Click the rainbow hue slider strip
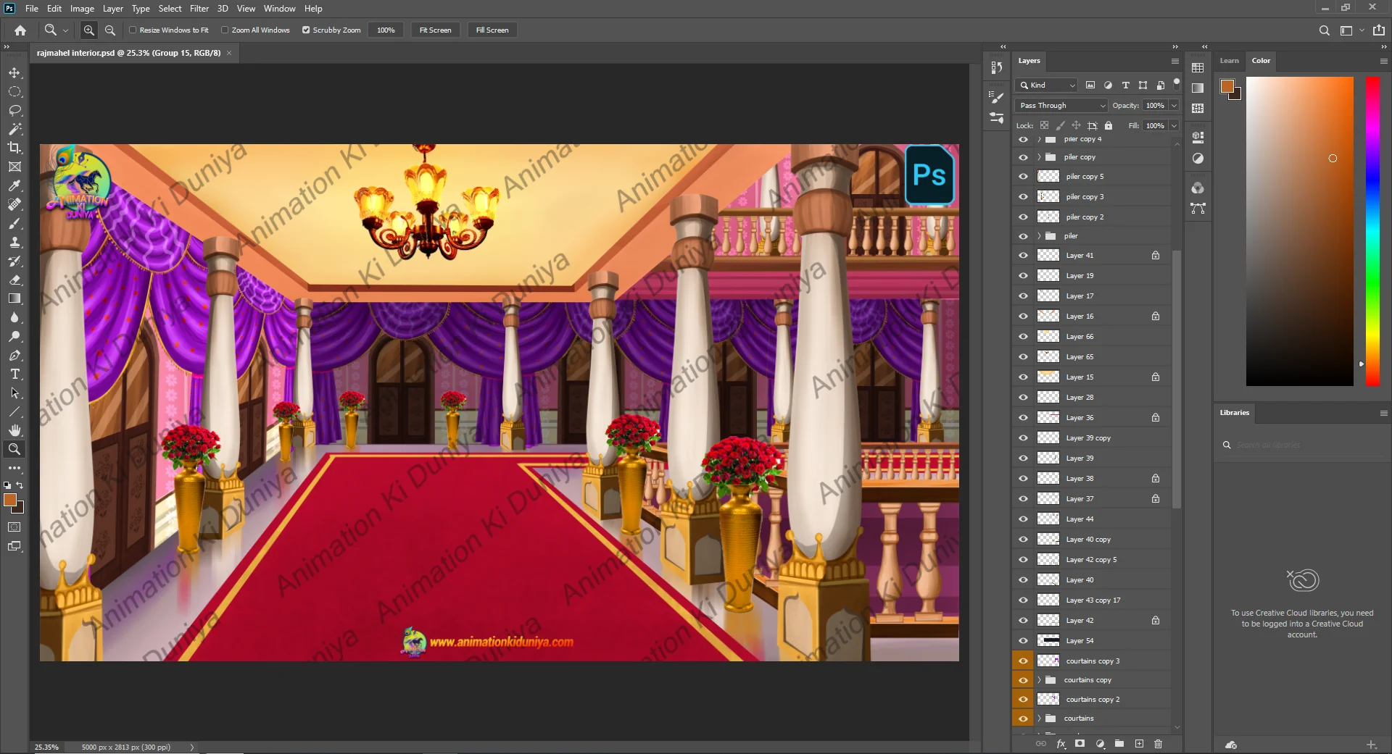The height and width of the screenshot is (754, 1392). pos(1372,230)
